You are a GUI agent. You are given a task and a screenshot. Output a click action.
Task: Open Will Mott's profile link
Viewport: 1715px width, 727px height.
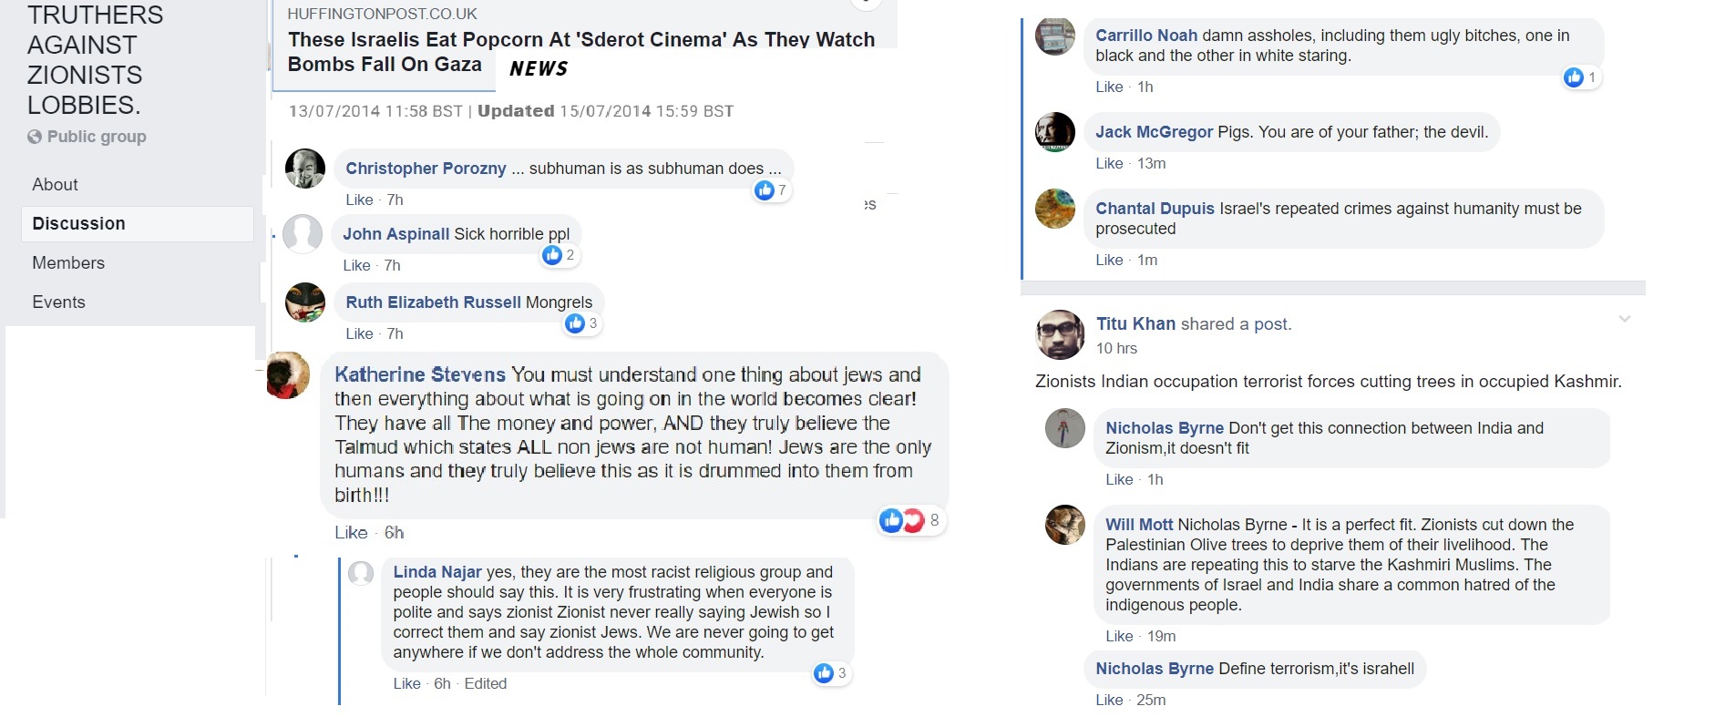1138,525
